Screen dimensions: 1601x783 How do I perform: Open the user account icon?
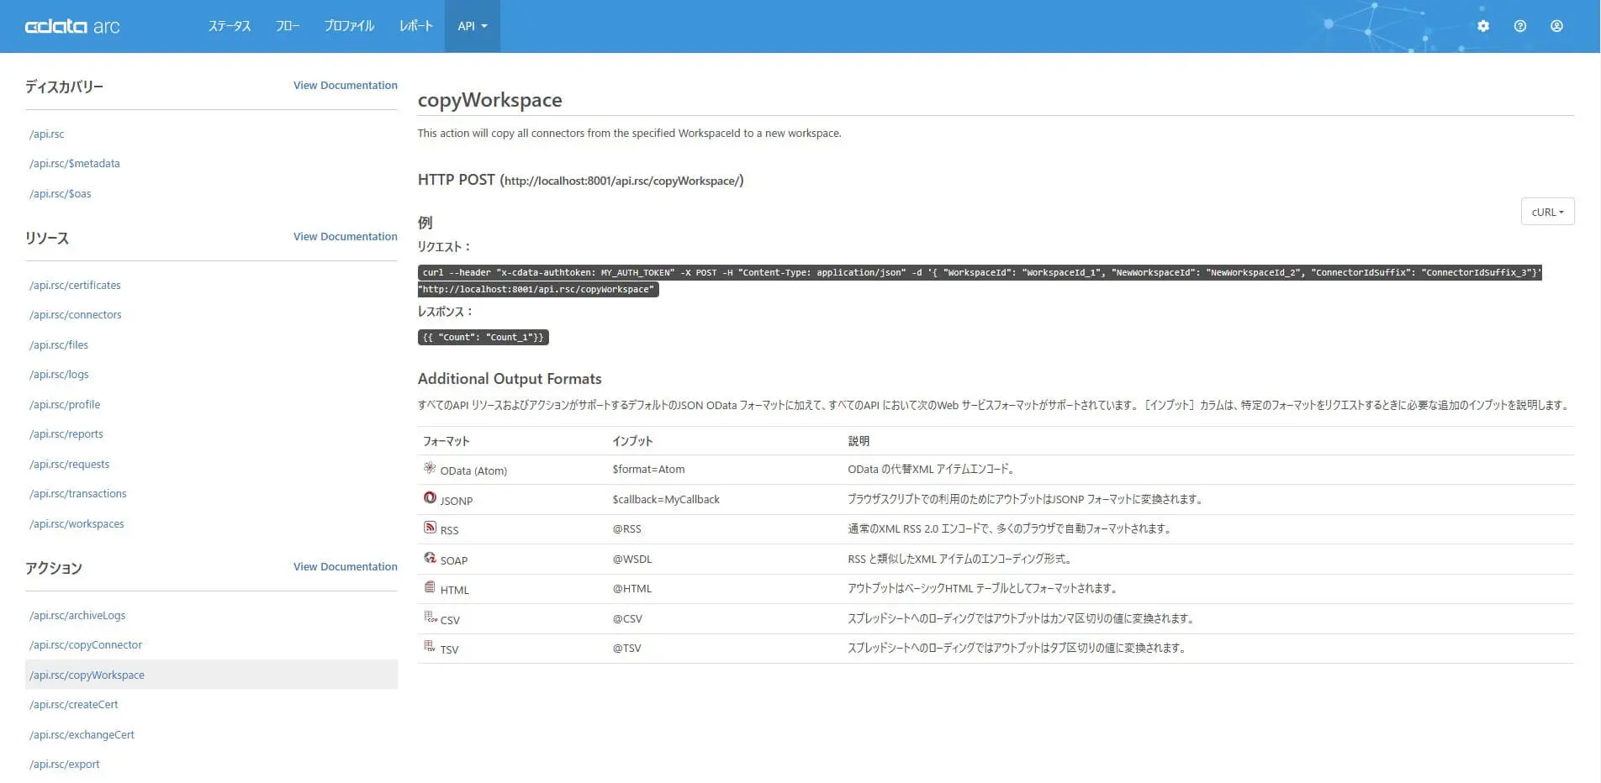click(x=1557, y=26)
